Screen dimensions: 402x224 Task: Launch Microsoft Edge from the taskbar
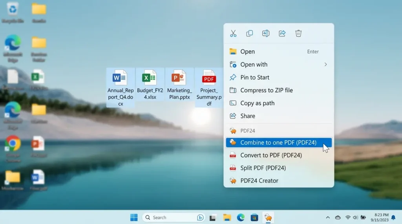tap(241, 218)
